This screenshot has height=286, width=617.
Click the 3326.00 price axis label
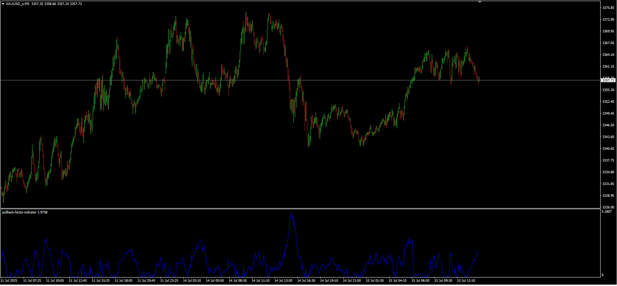(608, 207)
